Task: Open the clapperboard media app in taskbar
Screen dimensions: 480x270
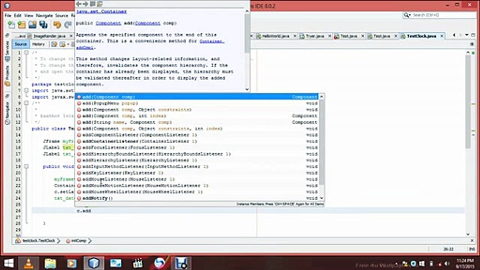Action: click(x=138, y=263)
